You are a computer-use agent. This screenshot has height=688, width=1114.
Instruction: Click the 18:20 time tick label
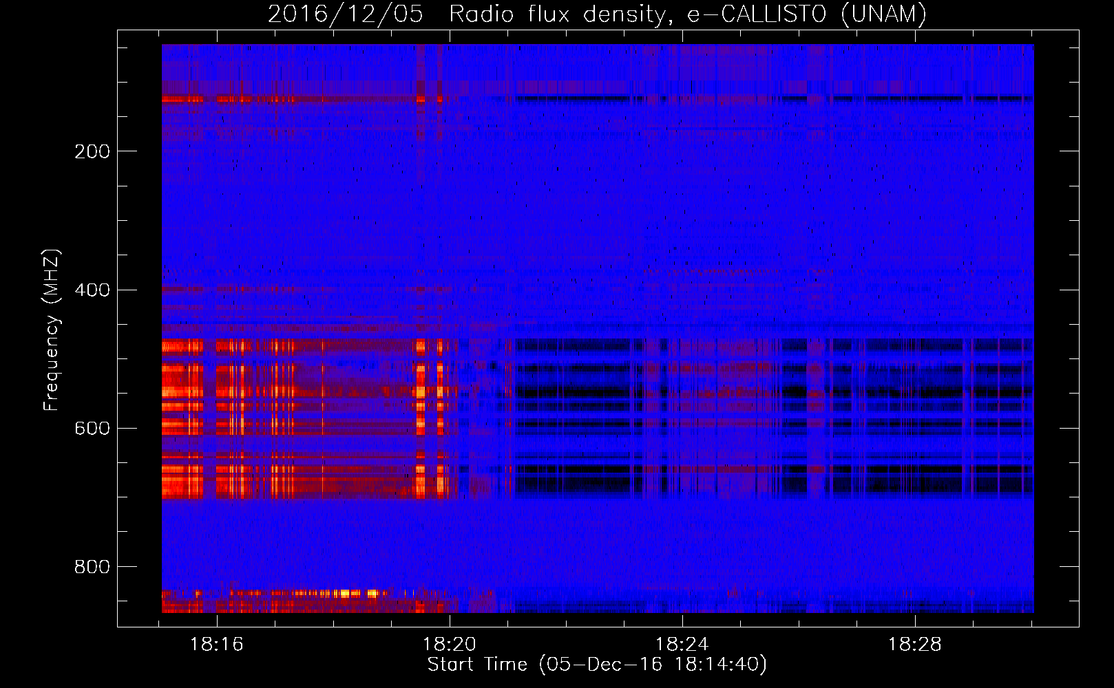coord(450,645)
